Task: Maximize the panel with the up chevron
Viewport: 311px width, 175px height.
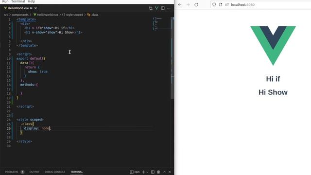Action: point(164,172)
